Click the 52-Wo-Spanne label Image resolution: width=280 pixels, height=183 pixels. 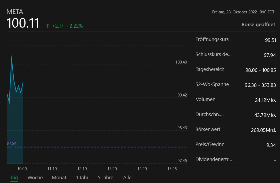[212, 84]
